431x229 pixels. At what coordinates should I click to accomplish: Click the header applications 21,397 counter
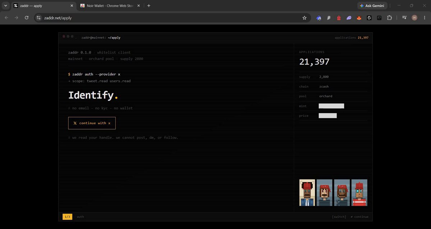click(351, 38)
